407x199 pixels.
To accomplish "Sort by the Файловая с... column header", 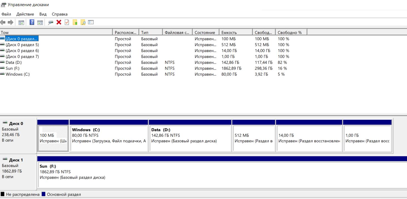I will [177, 33].
